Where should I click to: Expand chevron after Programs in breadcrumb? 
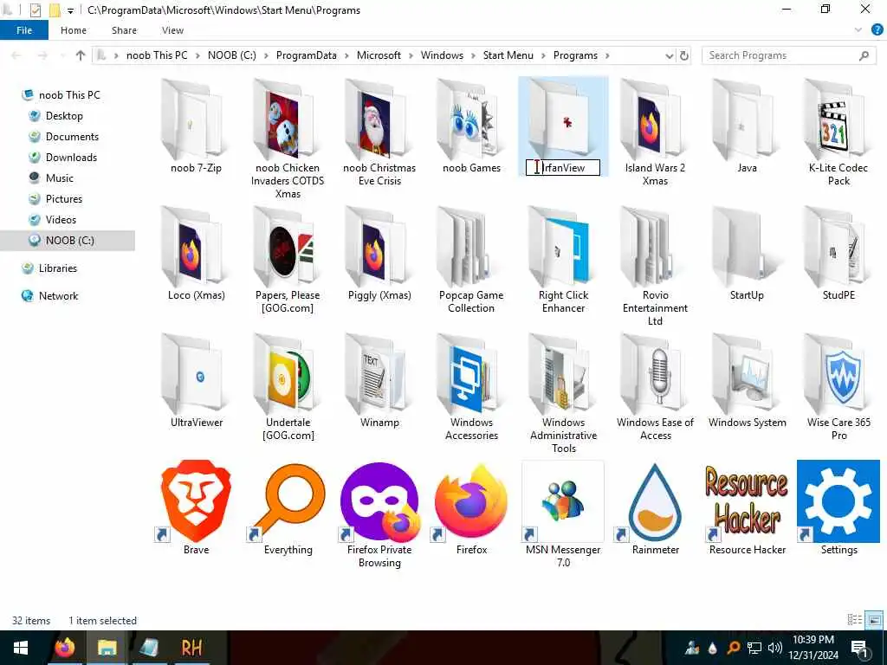point(607,55)
